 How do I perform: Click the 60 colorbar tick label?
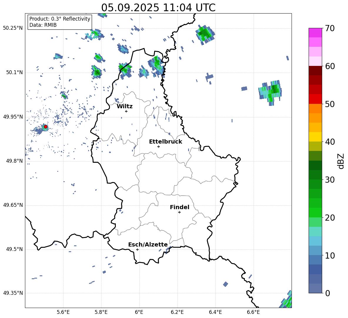pos(330,66)
